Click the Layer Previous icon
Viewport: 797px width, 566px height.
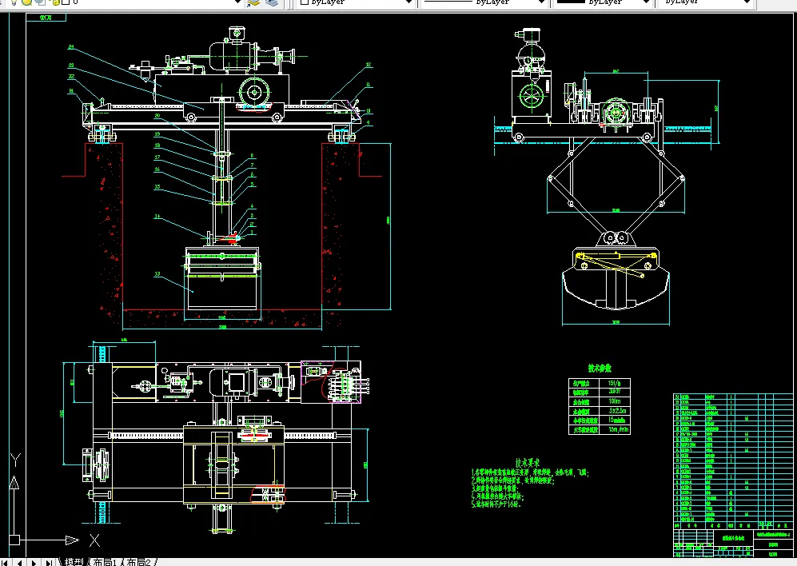point(272,2)
